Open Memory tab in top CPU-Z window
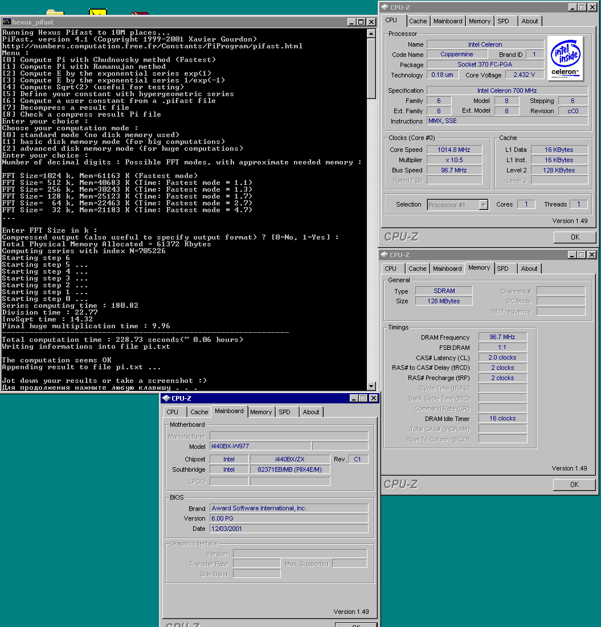Screen dimensions: 601x627 (480, 21)
